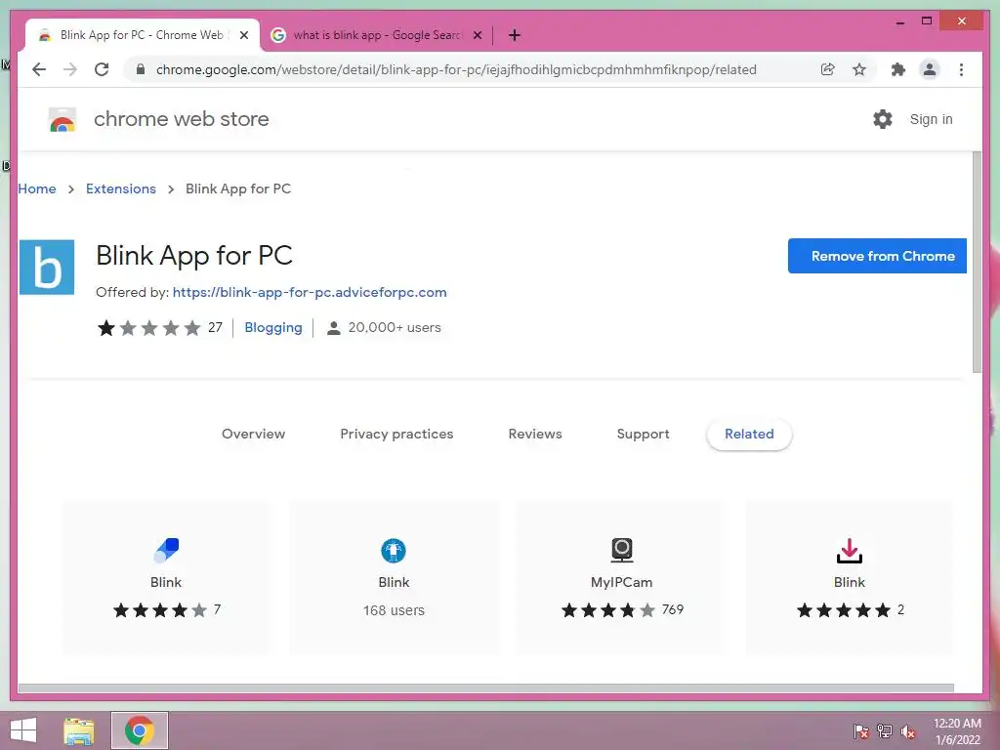Image resolution: width=1000 pixels, height=750 pixels.
Task: Open the Chrome three-dot menu
Action: click(x=961, y=69)
